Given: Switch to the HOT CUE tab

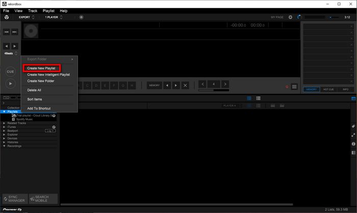Looking at the screenshot, I should pyautogui.click(x=328, y=89).
